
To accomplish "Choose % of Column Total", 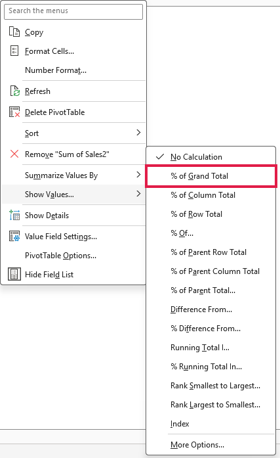I will [x=210, y=195].
